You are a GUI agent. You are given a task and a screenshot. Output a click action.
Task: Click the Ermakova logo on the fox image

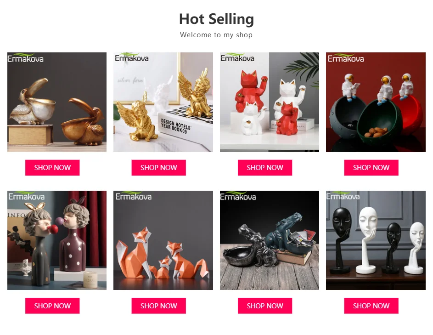click(x=133, y=196)
